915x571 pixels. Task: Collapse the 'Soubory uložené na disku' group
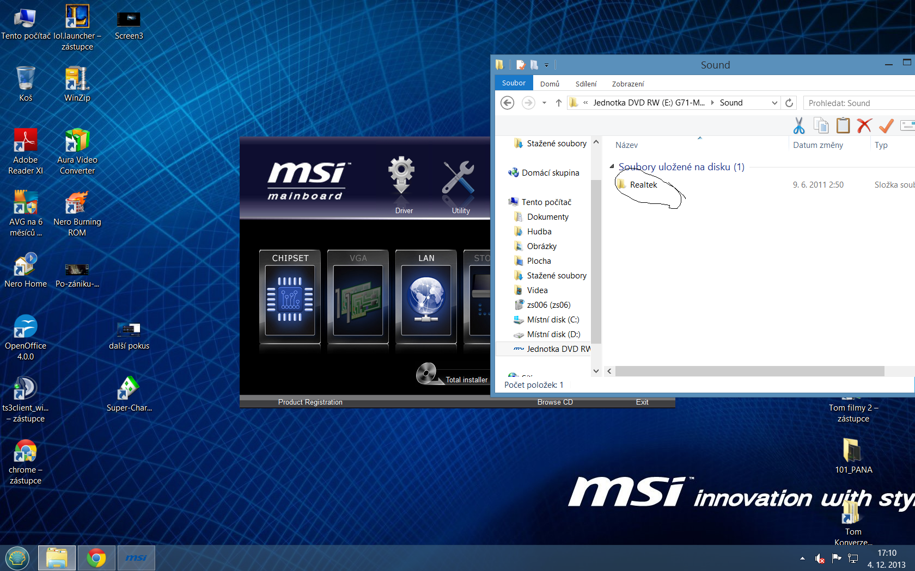pos(612,167)
